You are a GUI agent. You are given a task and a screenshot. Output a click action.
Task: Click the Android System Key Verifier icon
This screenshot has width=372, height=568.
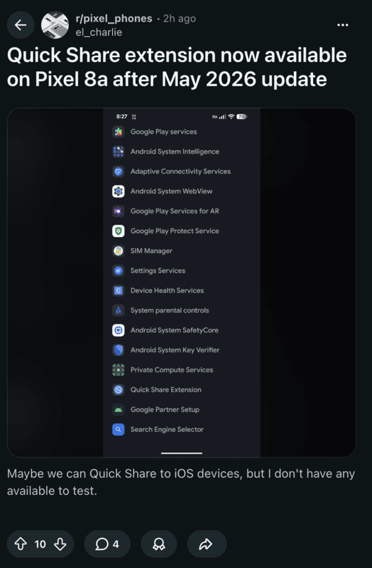pos(118,350)
